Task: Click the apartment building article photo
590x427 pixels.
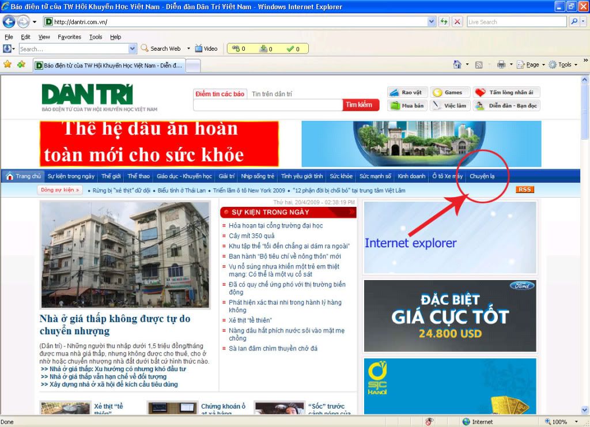Action: (125, 255)
